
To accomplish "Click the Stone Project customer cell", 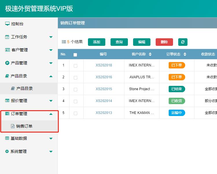I will pyautogui.click(x=142, y=89).
